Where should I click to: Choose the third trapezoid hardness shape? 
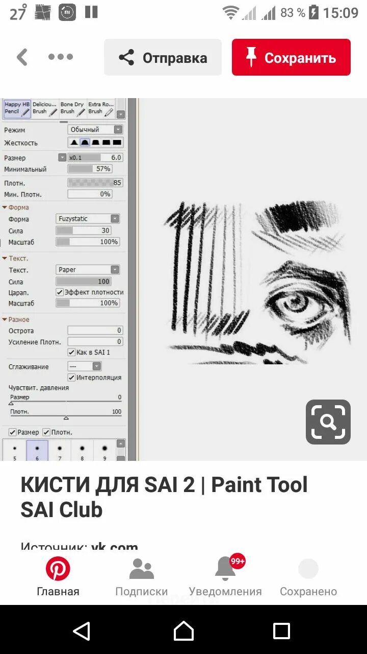click(95, 143)
